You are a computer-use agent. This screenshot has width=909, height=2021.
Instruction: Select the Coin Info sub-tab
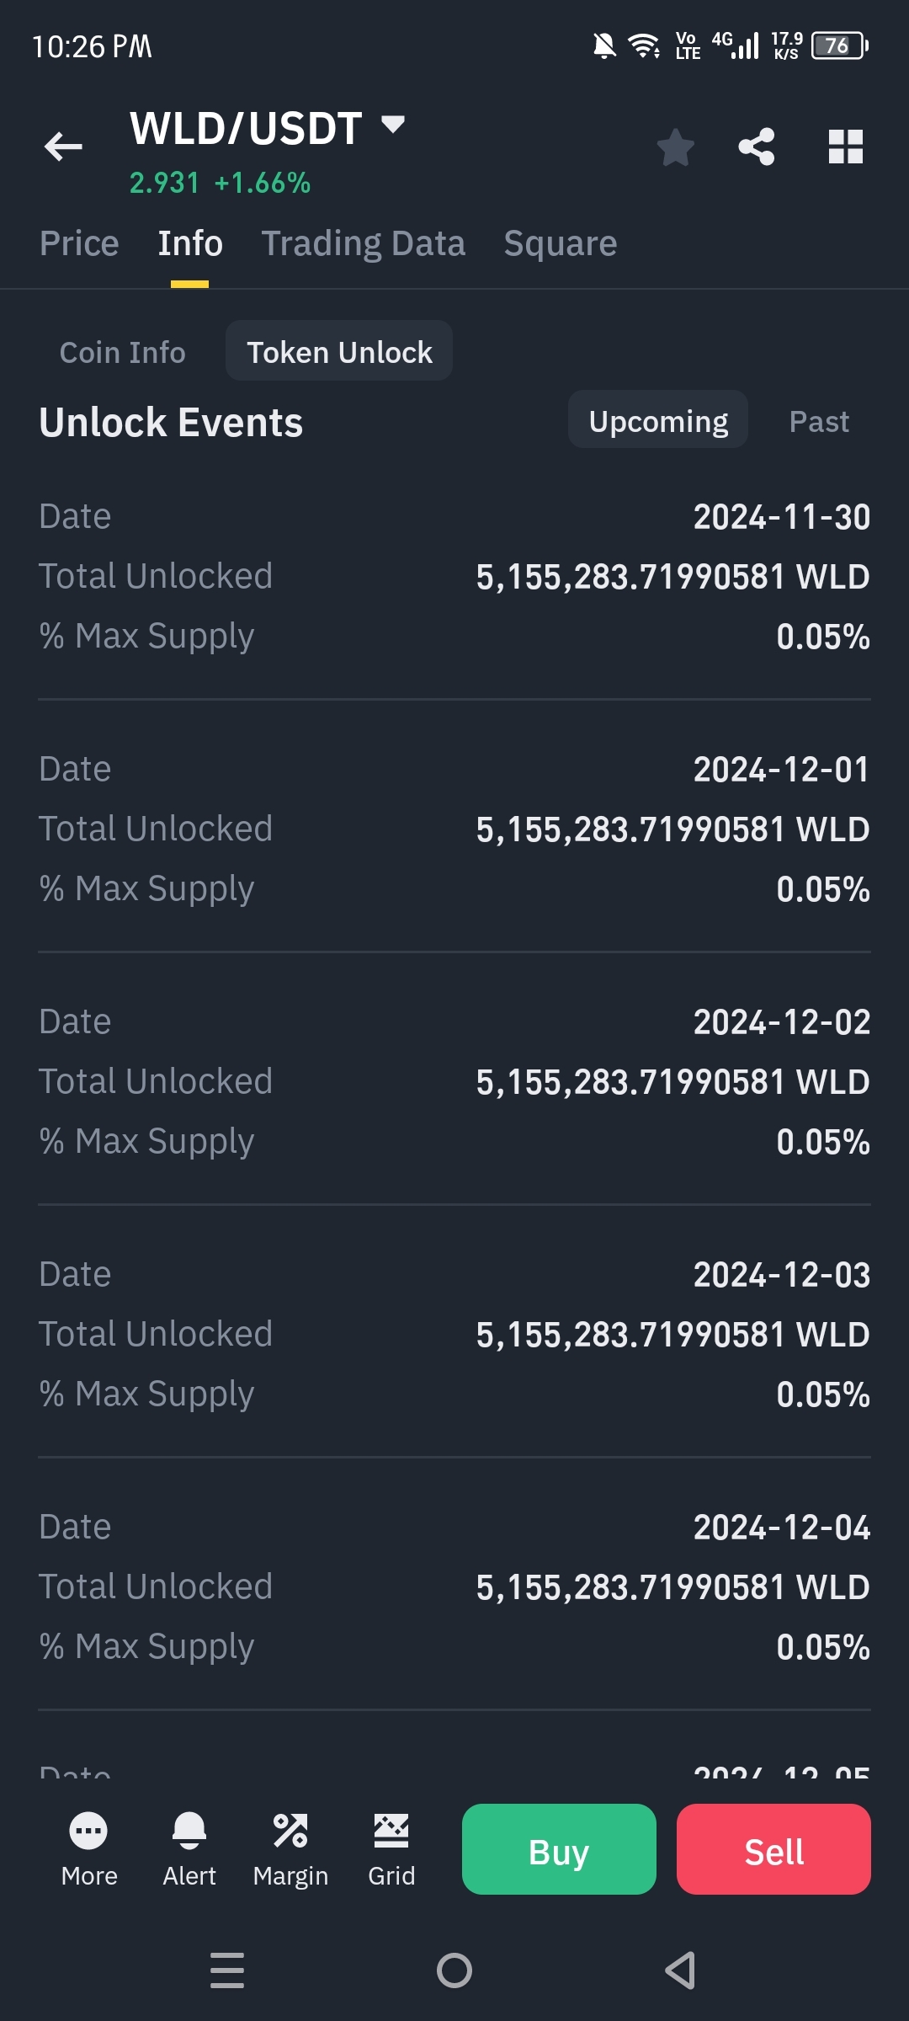click(x=123, y=352)
